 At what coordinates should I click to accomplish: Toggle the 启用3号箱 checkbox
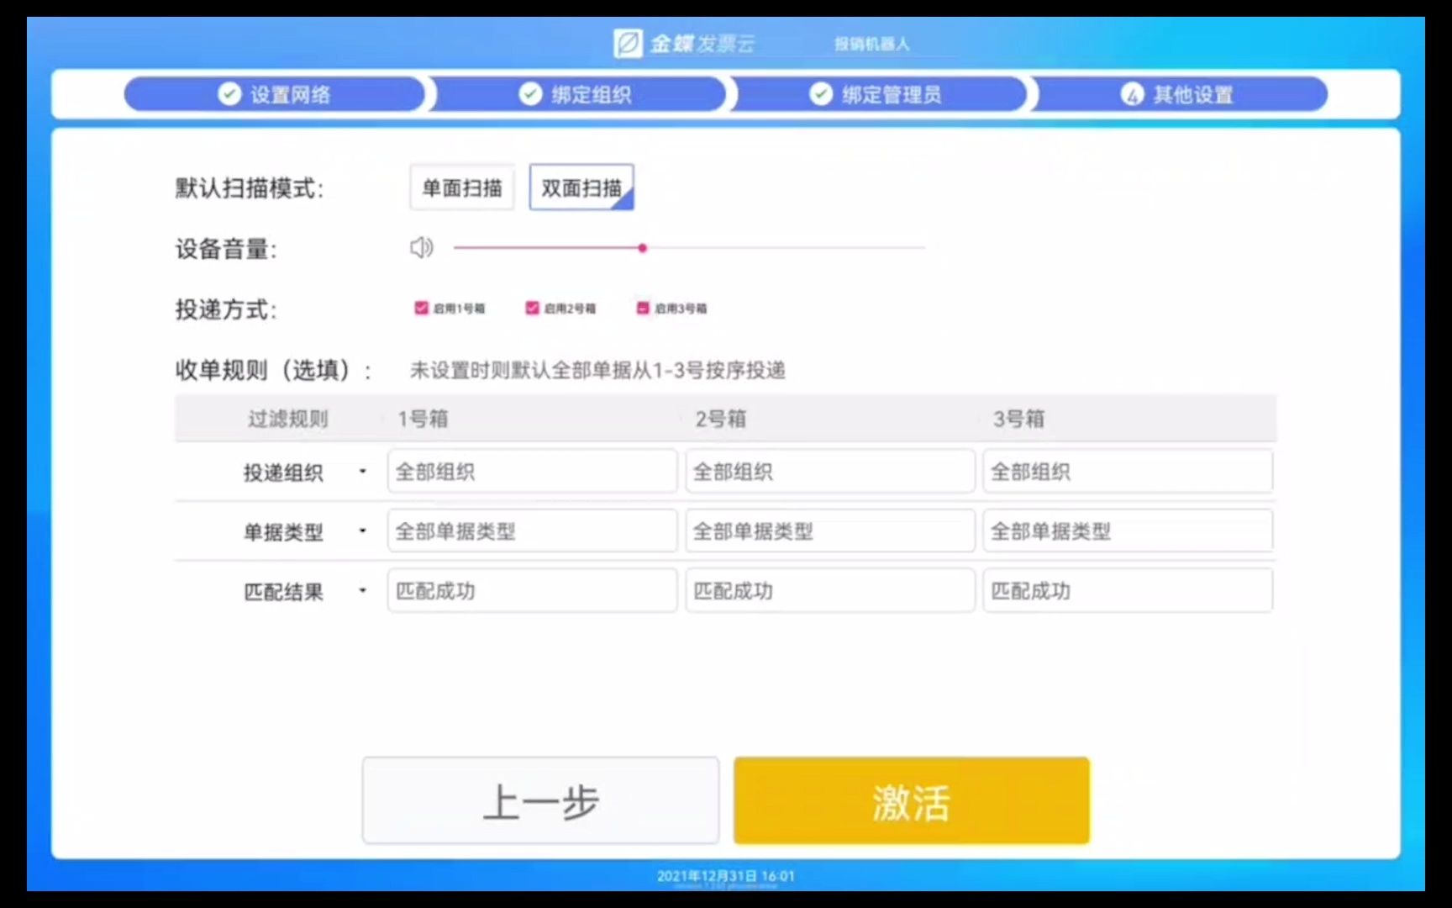click(x=643, y=308)
